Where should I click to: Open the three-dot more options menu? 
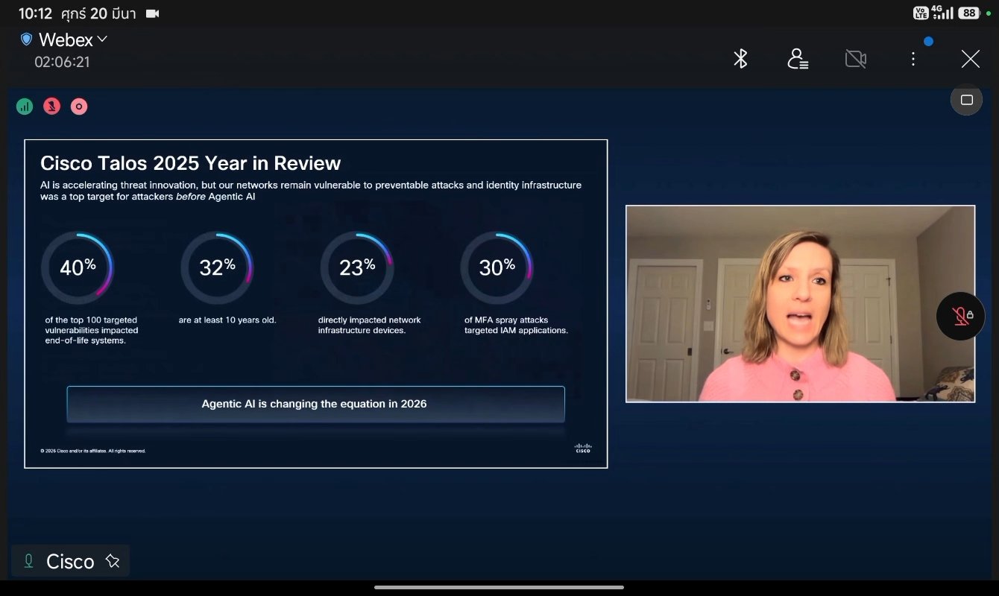pos(913,59)
